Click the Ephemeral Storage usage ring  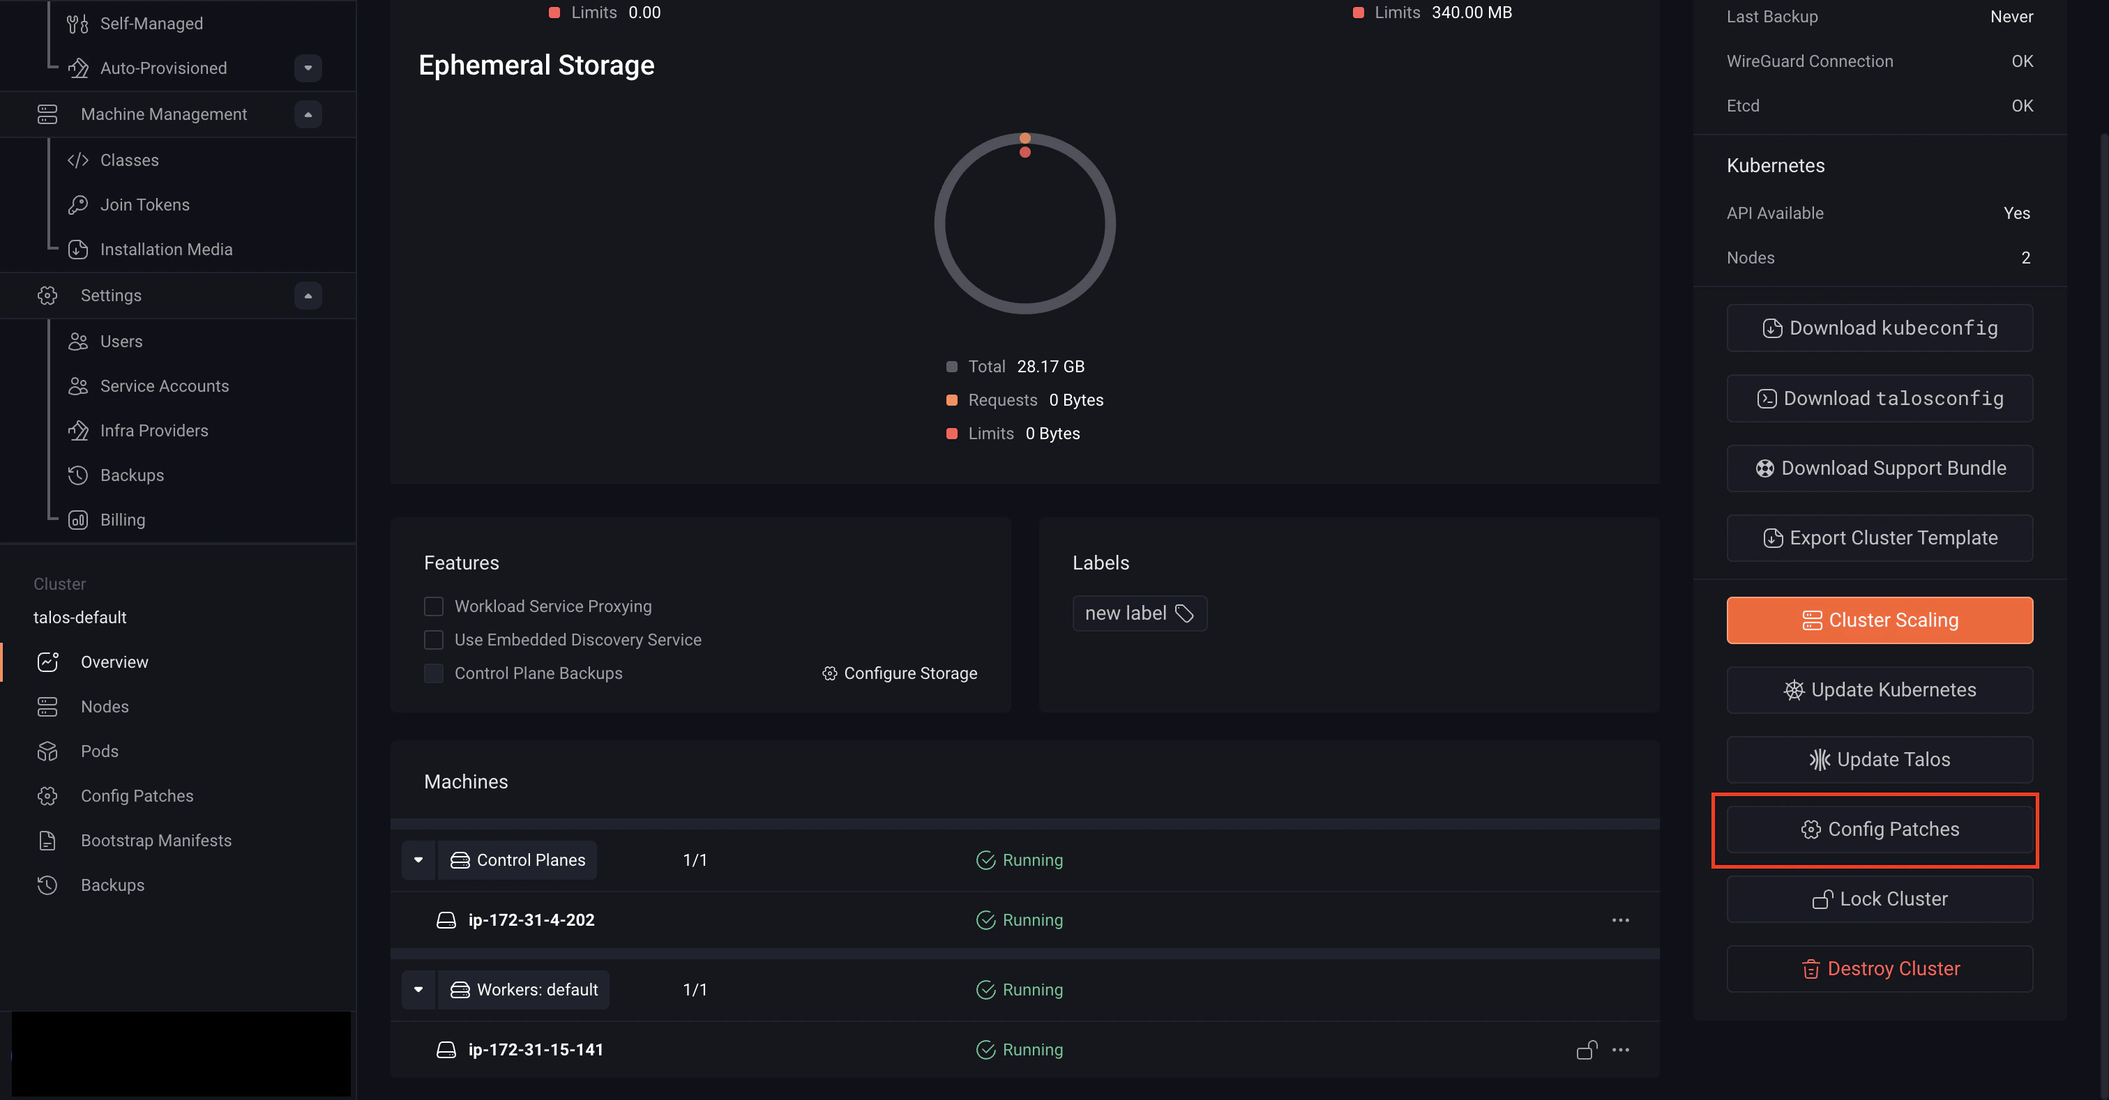click(x=1025, y=222)
